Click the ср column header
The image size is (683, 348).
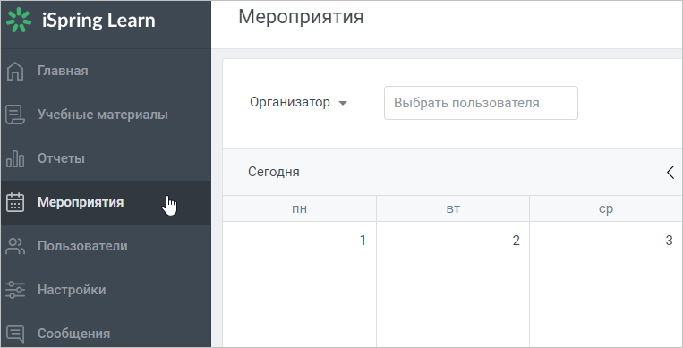click(x=606, y=208)
